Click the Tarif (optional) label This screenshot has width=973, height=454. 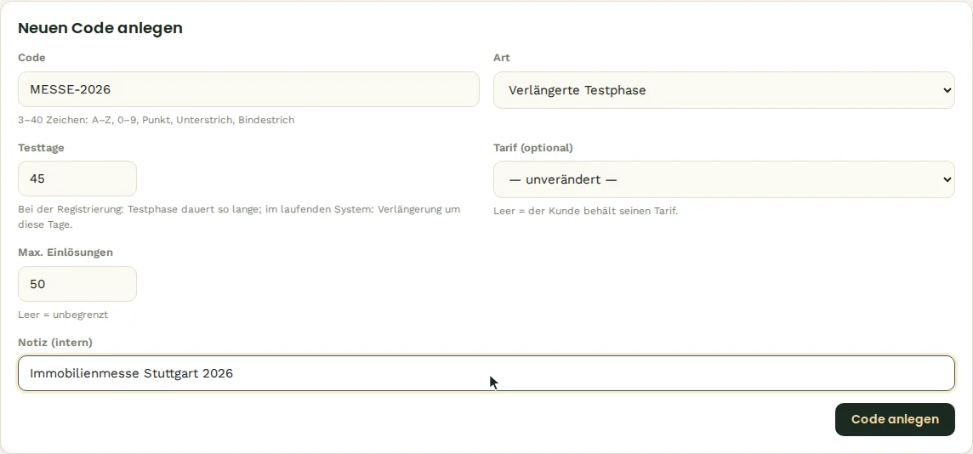(x=532, y=148)
